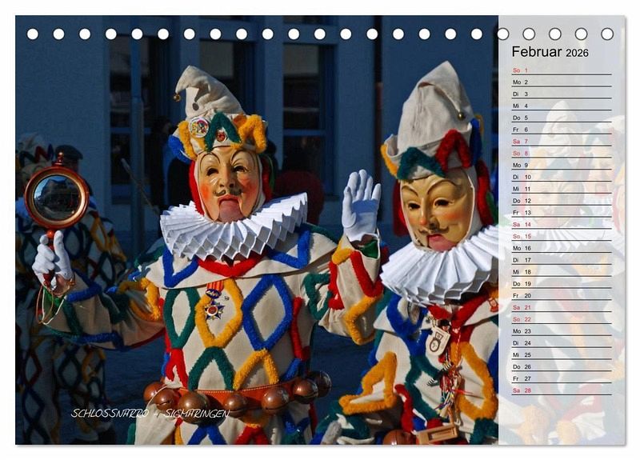Select the "Fr 13" date row
The height and width of the screenshot is (460, 640).
pos(561,213)
